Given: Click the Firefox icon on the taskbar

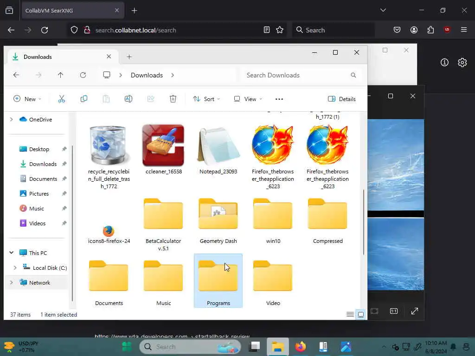Looking at the screenshot, I should (x=300, y=347).
